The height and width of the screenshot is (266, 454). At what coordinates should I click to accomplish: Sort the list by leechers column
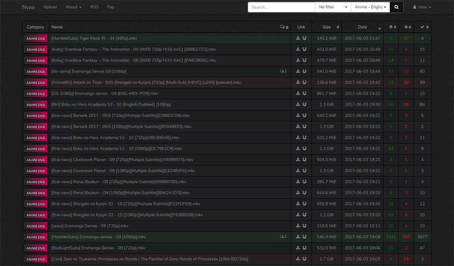point(408,27)
